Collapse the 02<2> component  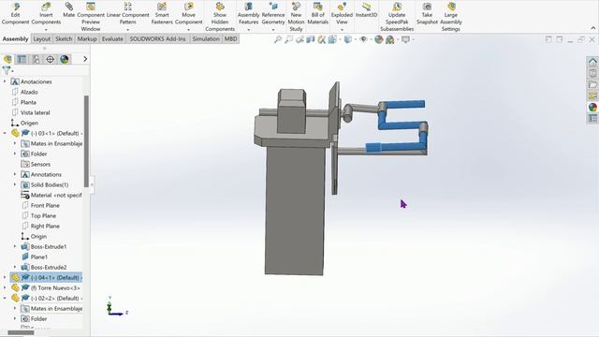5,298
